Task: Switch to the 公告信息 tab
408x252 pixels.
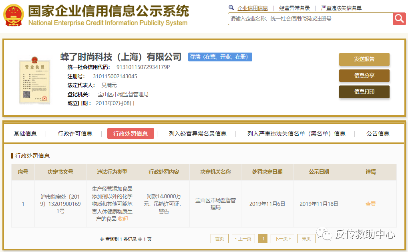Action: [x=378, y=134]
